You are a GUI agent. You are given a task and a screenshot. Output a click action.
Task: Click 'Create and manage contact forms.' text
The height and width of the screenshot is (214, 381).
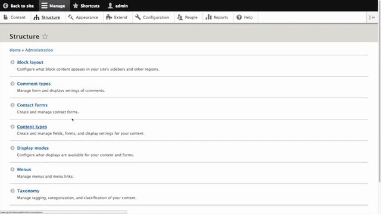click(x=48, y=112)
